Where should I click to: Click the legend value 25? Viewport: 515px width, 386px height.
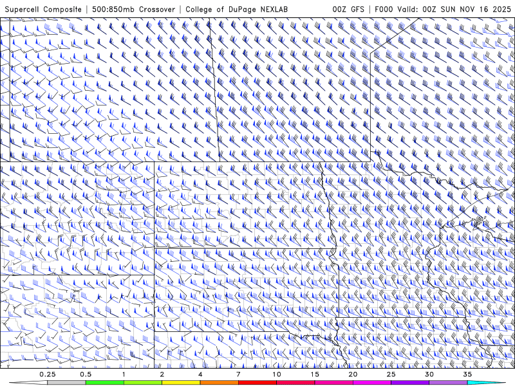[x=391, y=374]
